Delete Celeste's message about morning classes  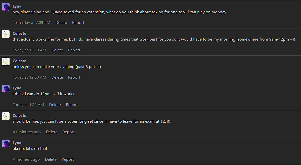(57, 50)
